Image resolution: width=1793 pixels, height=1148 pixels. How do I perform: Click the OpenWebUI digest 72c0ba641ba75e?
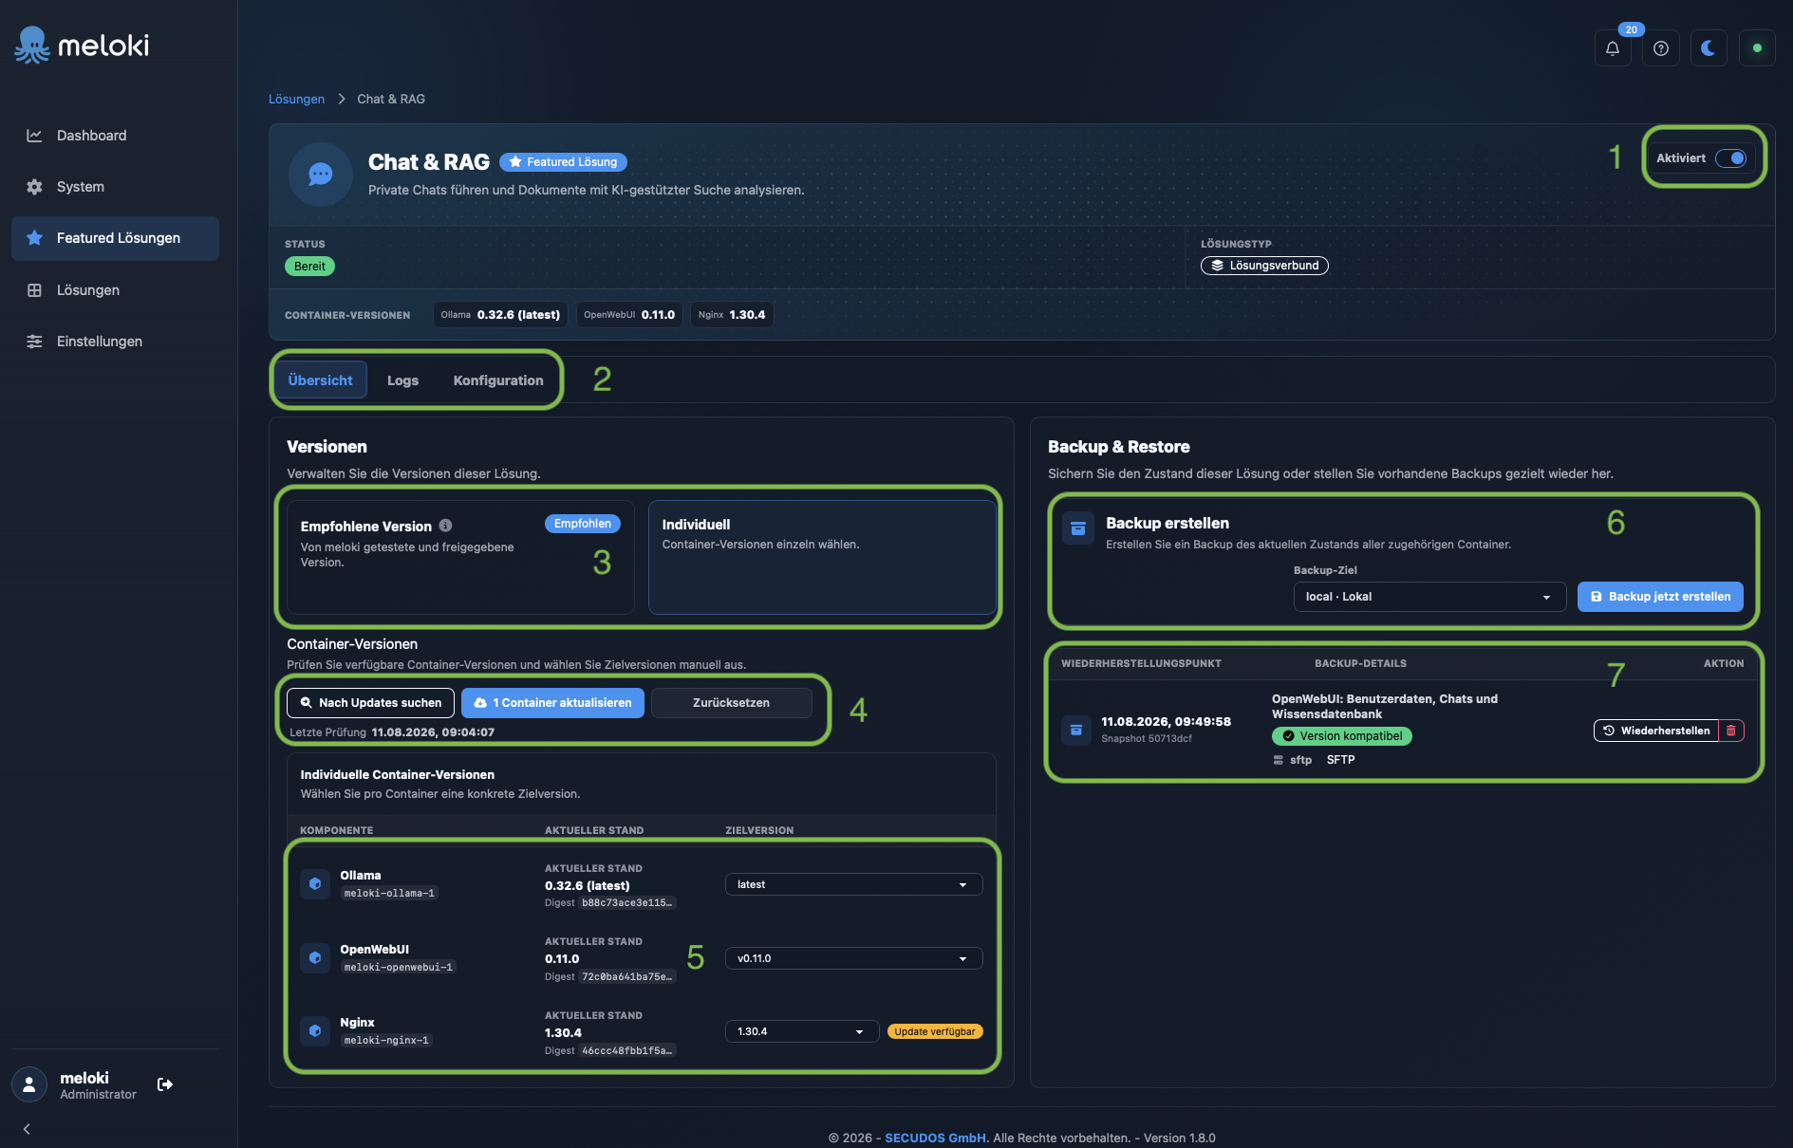[627, 977]
